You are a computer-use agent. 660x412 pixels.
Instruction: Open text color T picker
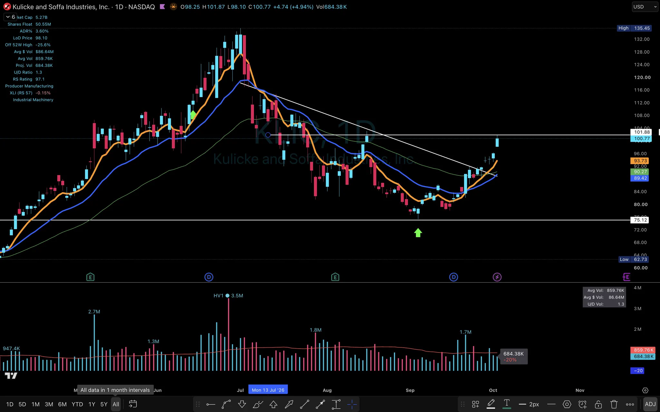pos(507,404)
